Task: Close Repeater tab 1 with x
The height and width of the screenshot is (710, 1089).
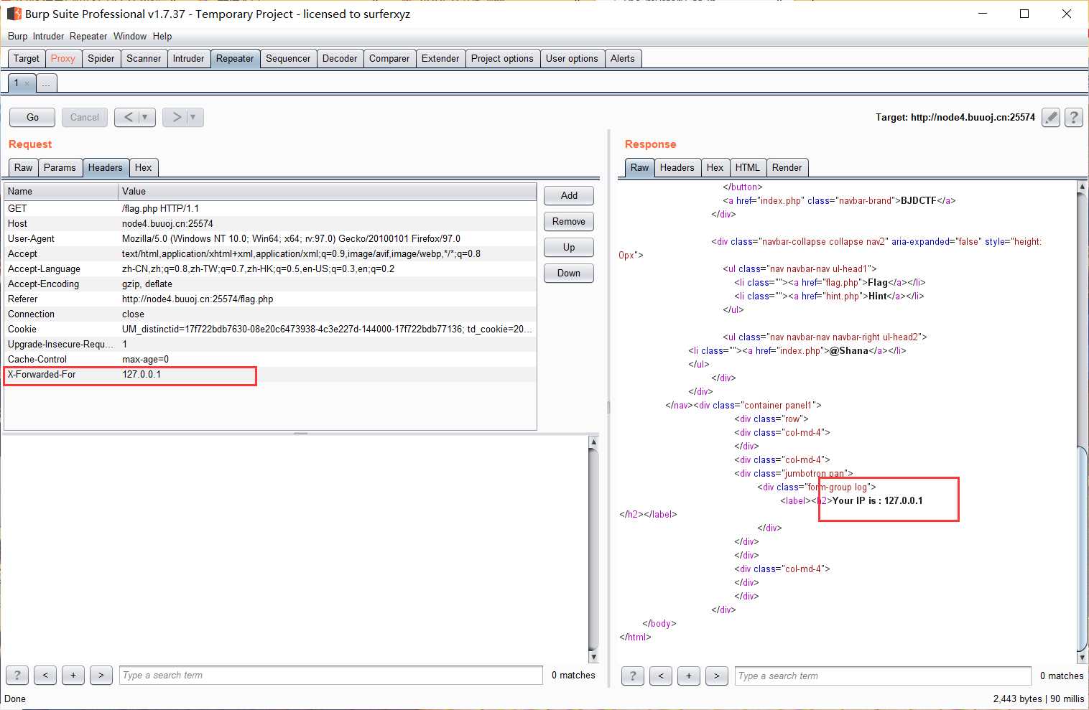Action: [27, 84]
